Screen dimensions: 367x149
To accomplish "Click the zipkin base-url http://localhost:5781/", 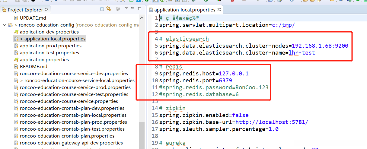I will pyautogui.click(x=272, y=122).
